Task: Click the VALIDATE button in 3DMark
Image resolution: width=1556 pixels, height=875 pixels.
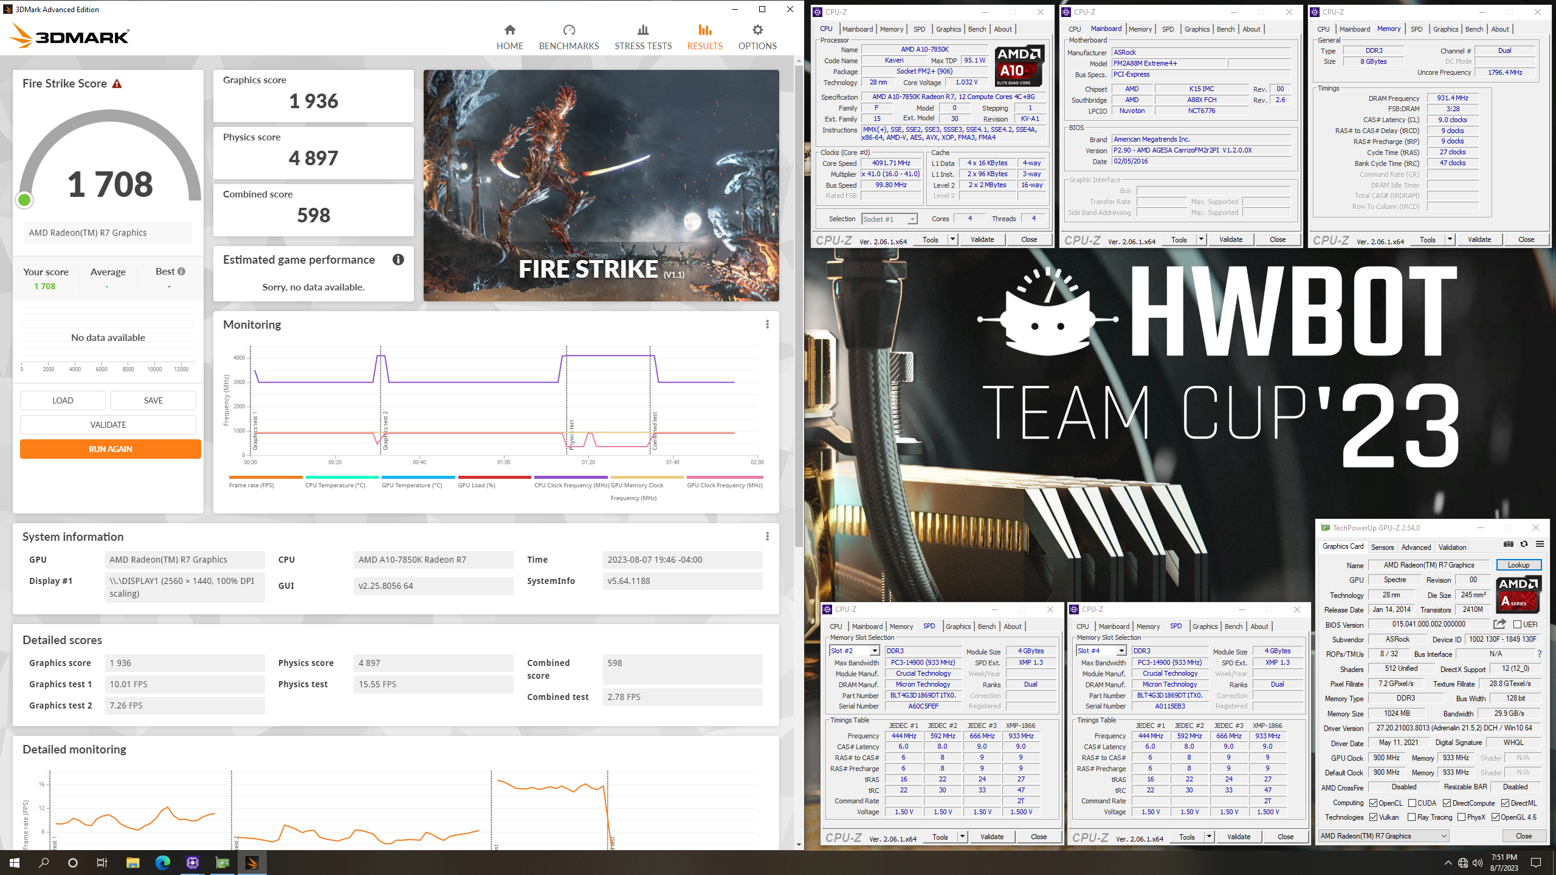Action: click(x=108, y=425)
